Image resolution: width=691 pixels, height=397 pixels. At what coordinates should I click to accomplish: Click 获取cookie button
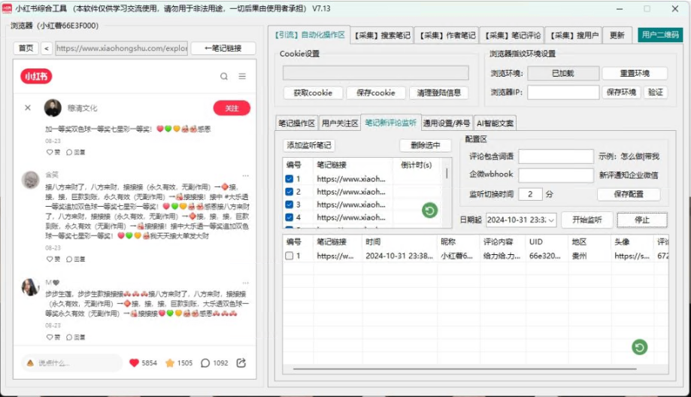click(x=313, y=93)
